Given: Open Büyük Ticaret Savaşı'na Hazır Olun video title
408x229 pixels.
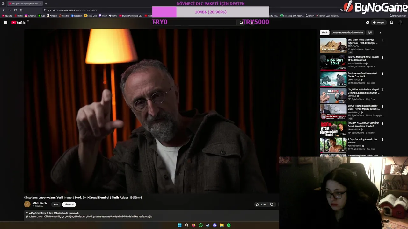Looking at the screenshot, I should pos(364,107).
